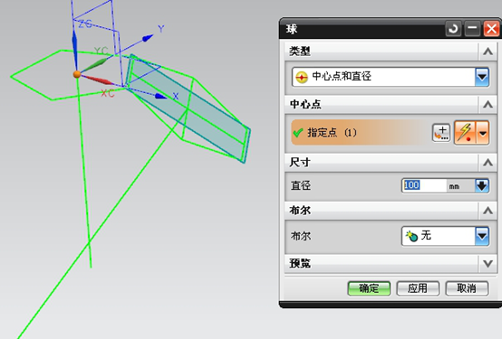
Task: Expand the 预览 section
Action: (488, 264)
